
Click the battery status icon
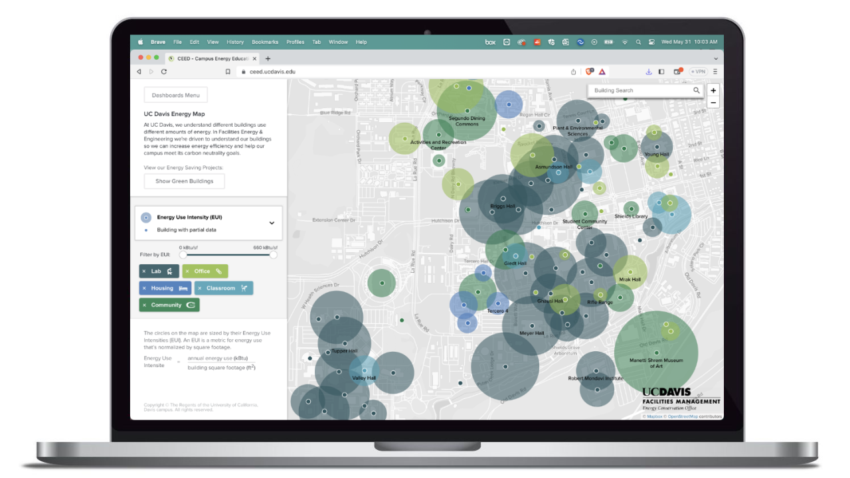point(608,42)
